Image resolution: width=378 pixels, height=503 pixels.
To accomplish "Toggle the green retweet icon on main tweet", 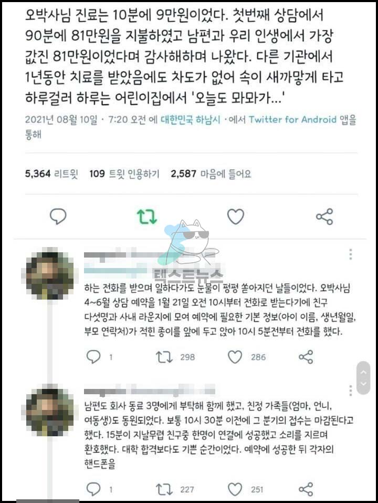I will pyautogui.click(x=147, y=217).
